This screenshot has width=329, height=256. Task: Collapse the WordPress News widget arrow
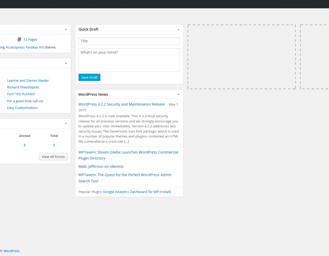click(178, 94)
